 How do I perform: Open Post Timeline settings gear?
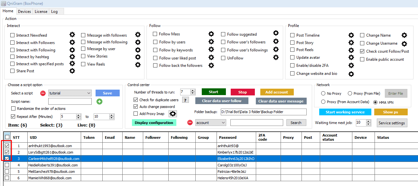351,35
